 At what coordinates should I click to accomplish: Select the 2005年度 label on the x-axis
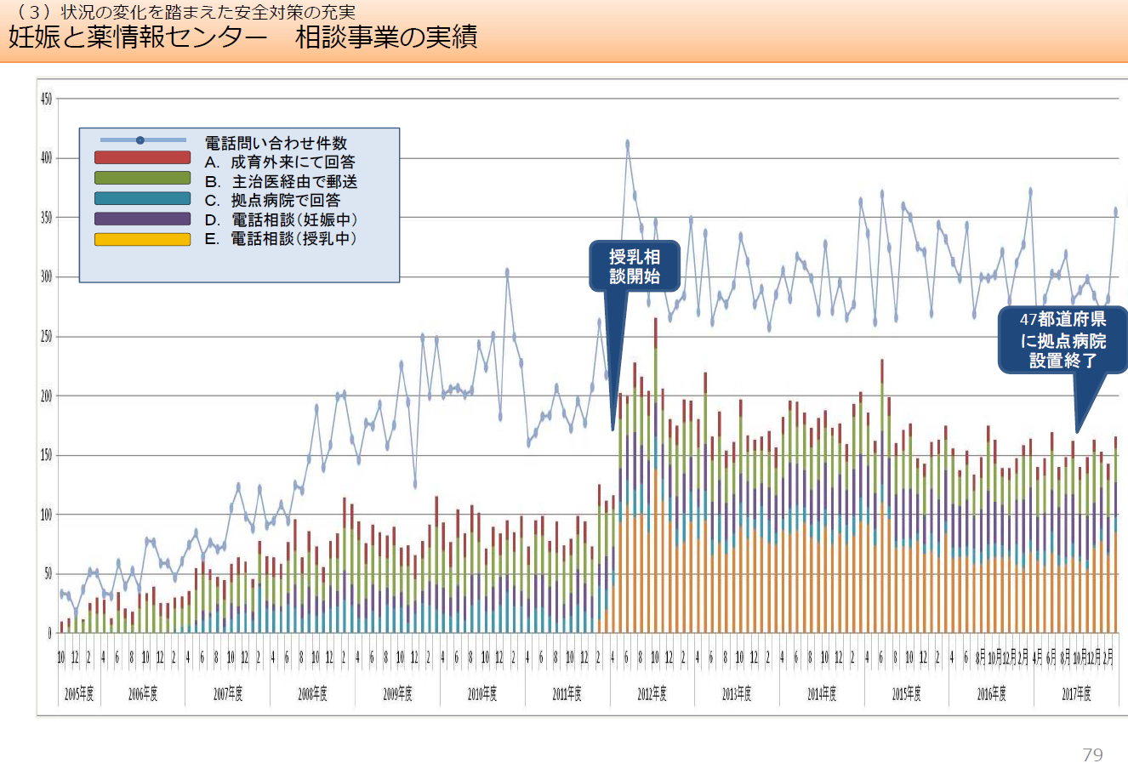pyautogui.click(x=79, y=695)
